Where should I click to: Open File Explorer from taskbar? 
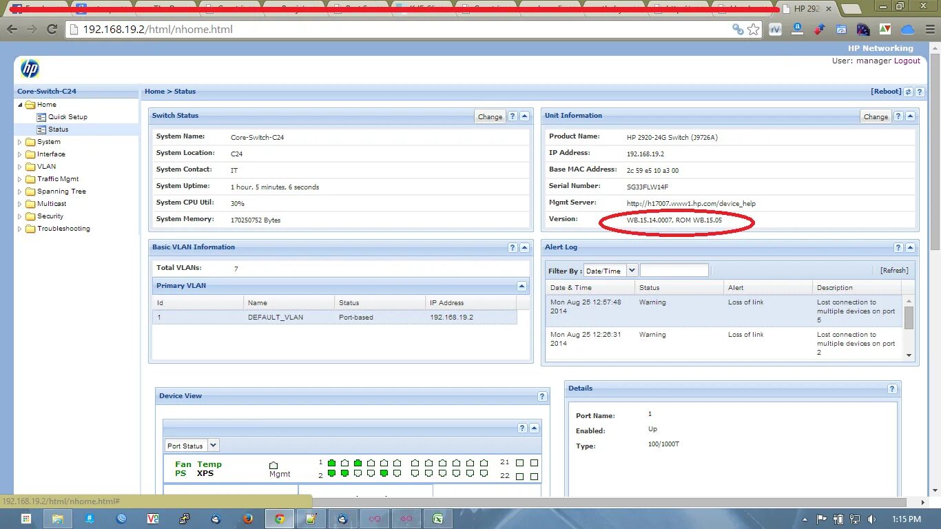click(58, 519)
